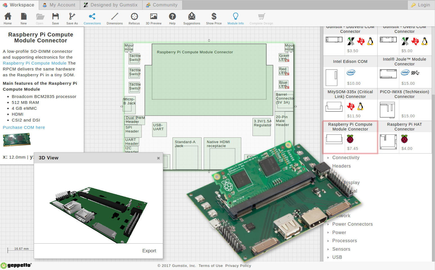Open Help from the toolbar
435x270 pixels.
pos(172,19)
